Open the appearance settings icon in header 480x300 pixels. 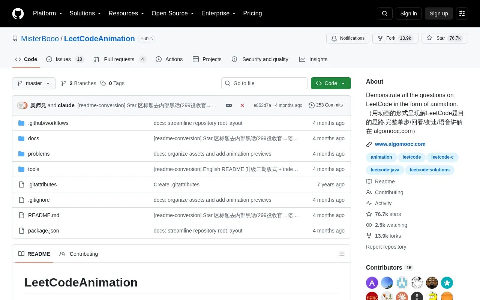[x=462, y=13]
